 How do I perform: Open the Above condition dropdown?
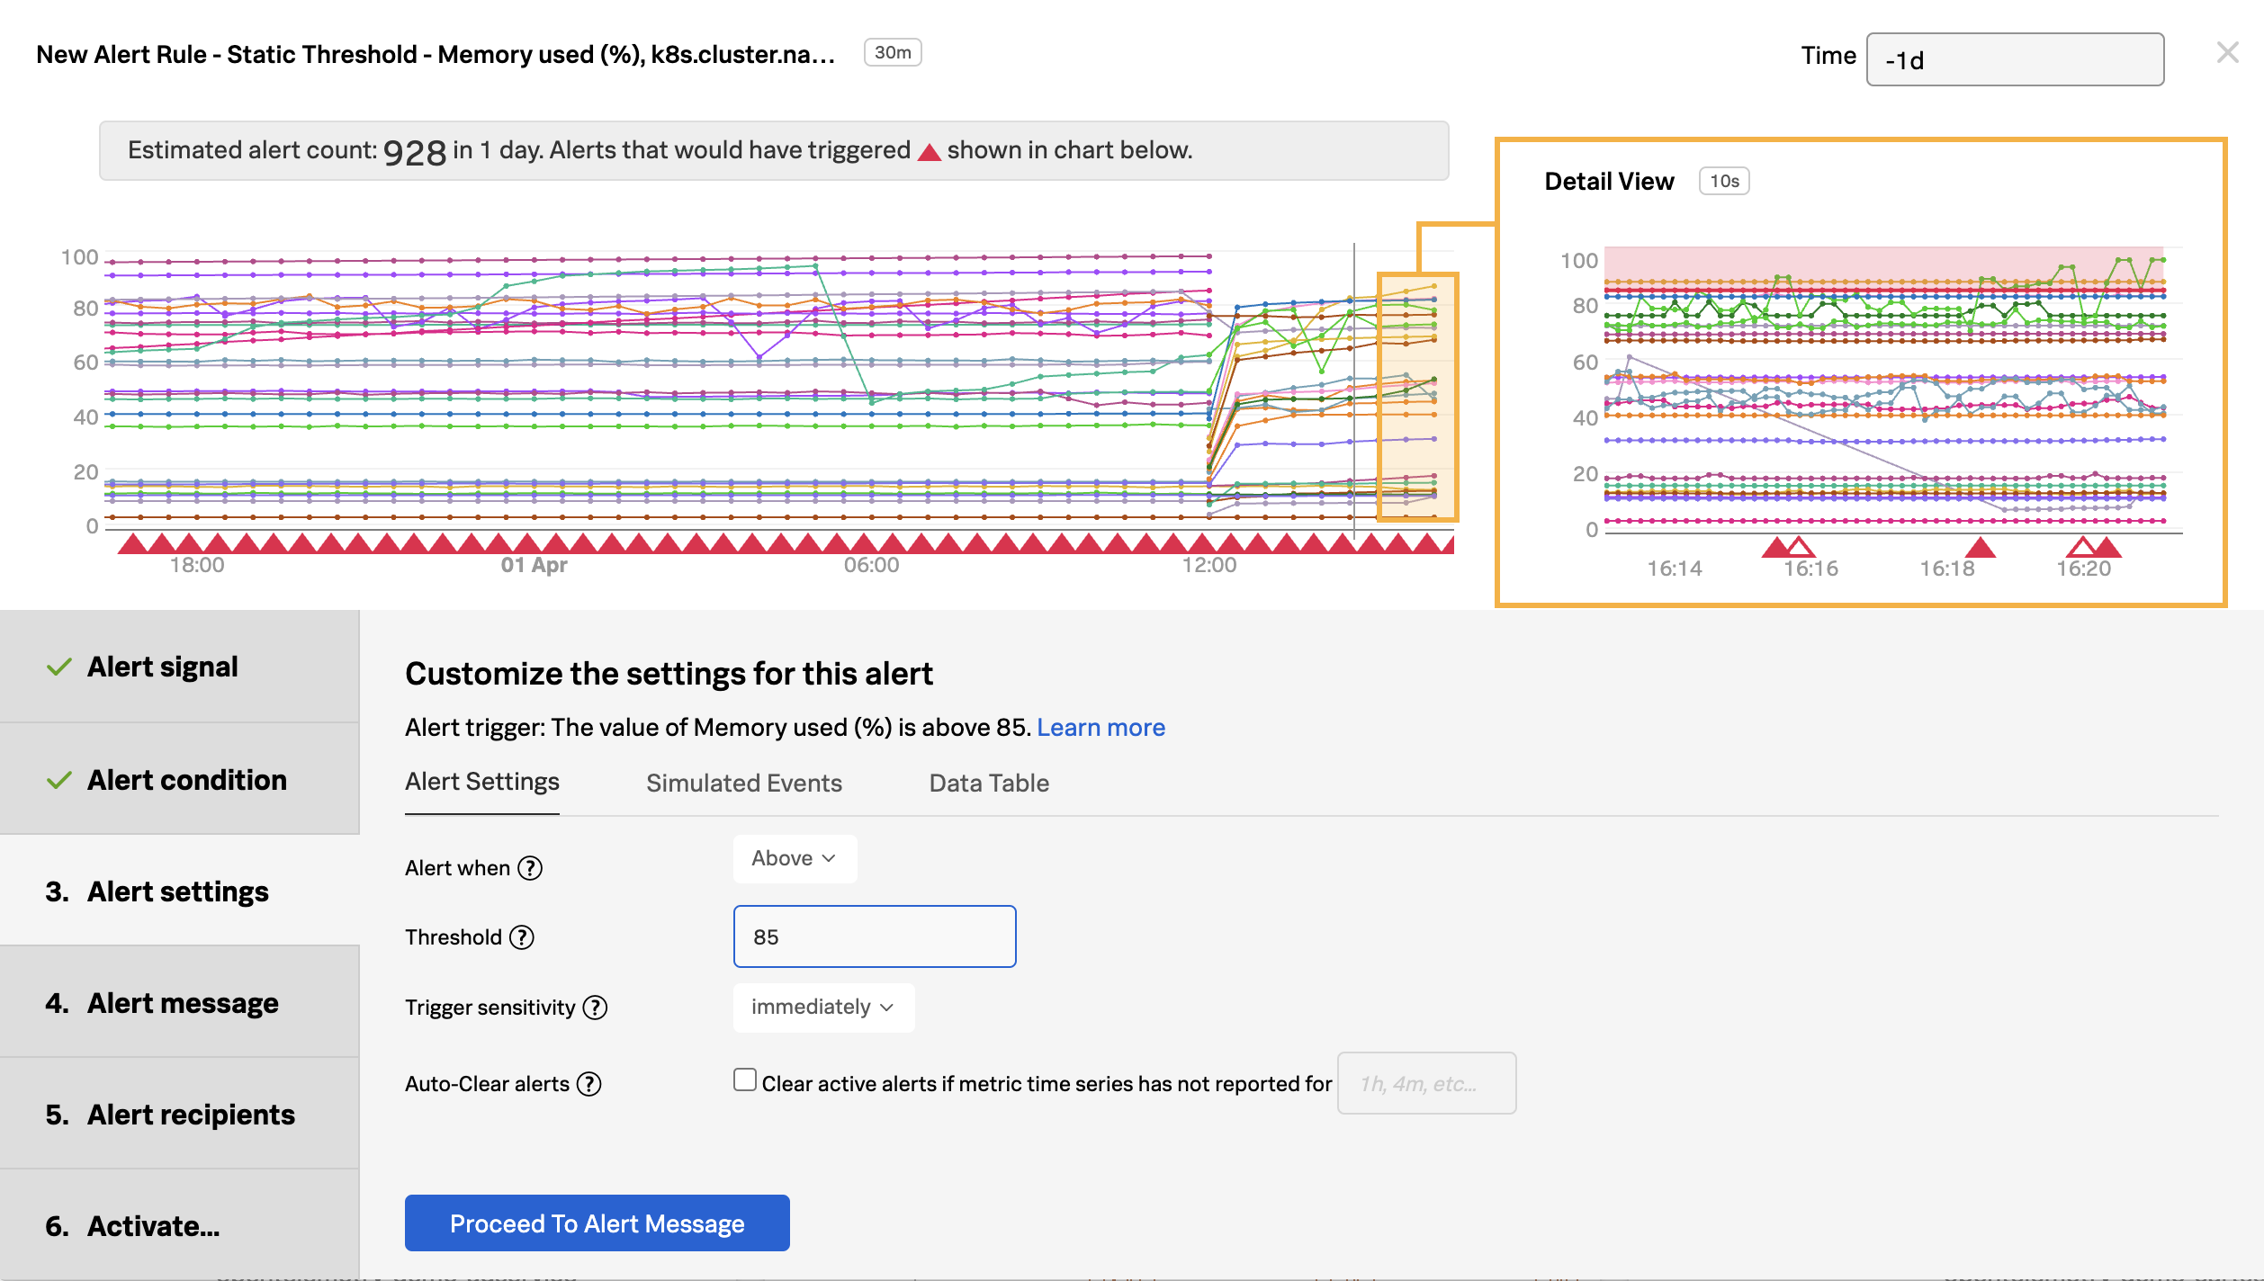(795, 859)
